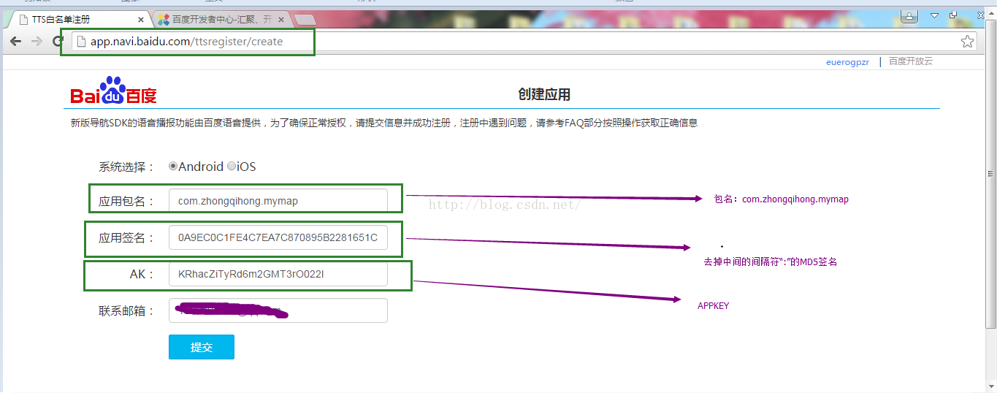Submit the form with the 提交 button
The image size is (997, 393).
click(201, 347)
